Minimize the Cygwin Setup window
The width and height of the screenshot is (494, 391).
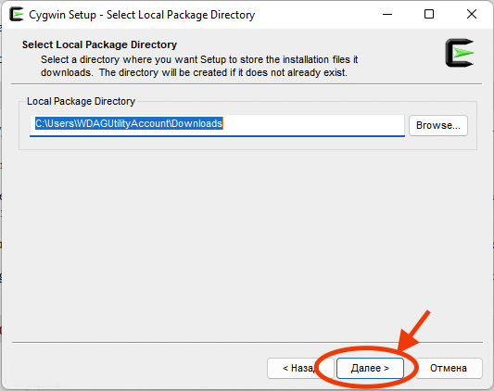click(387, 14)
